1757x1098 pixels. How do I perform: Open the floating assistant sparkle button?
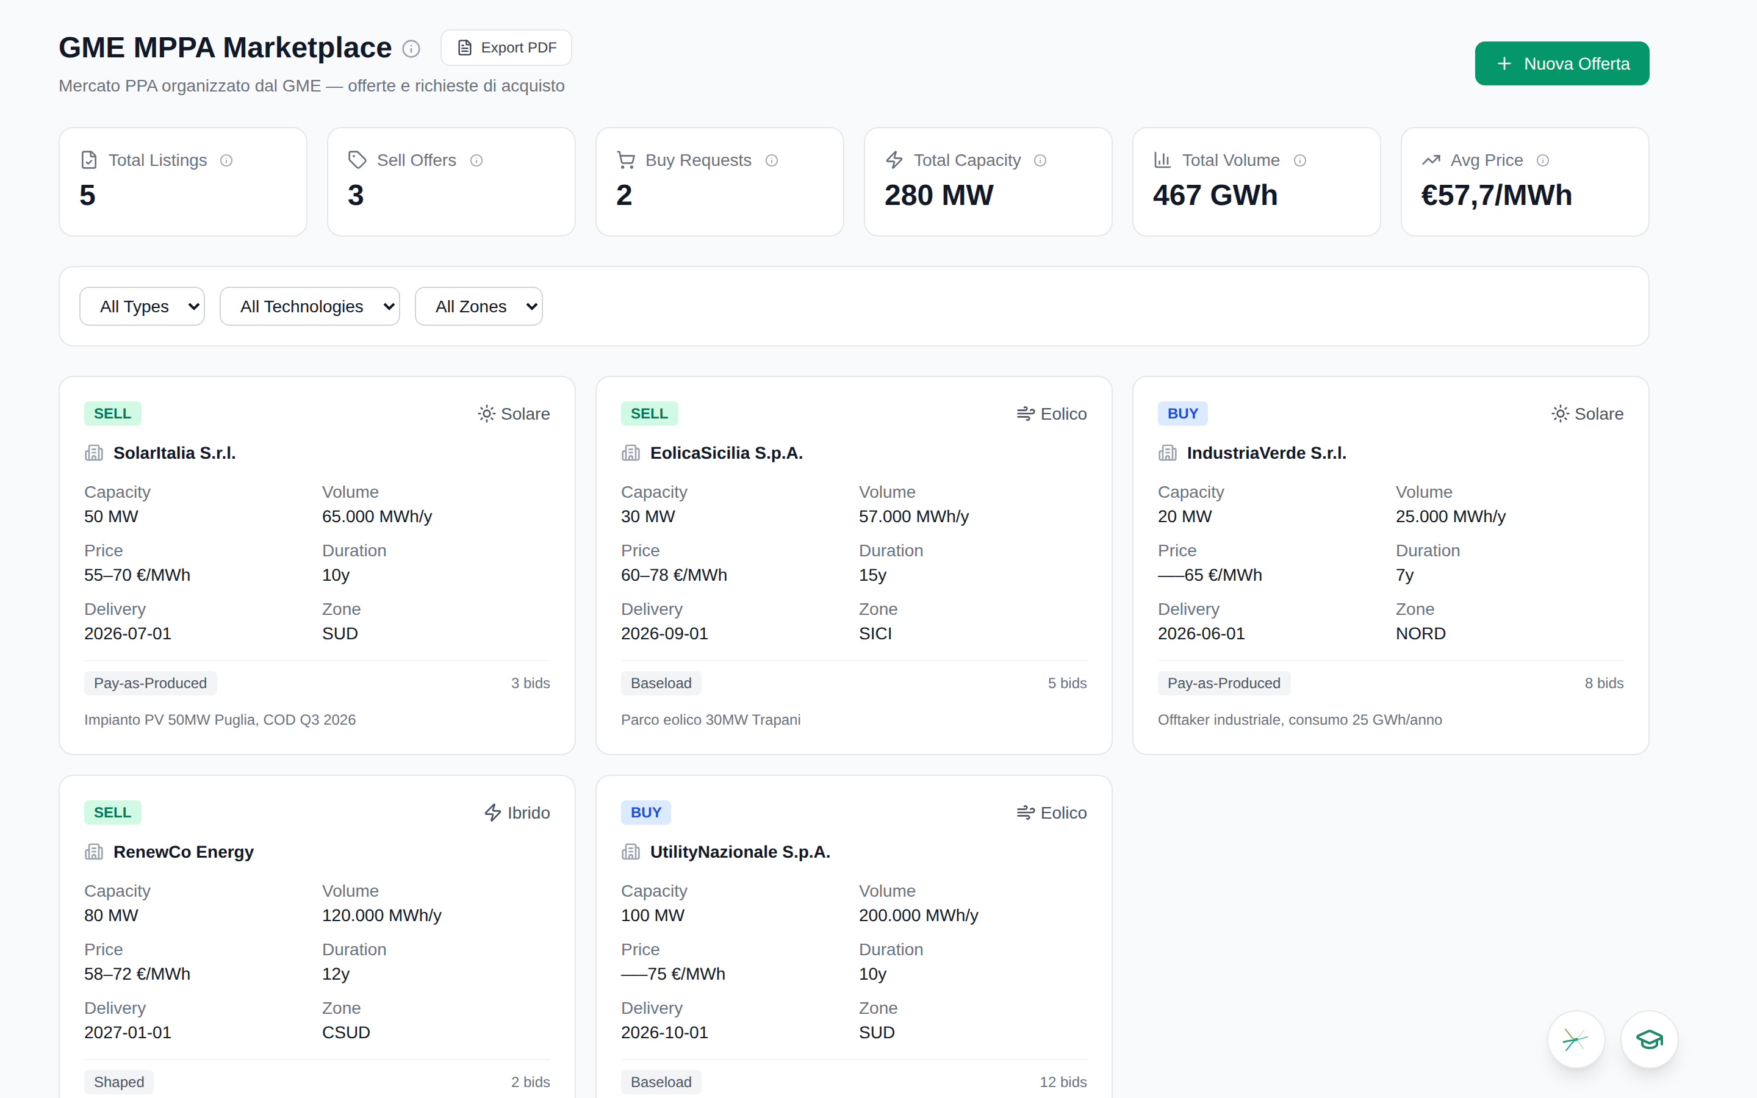pos(1575,1040)
